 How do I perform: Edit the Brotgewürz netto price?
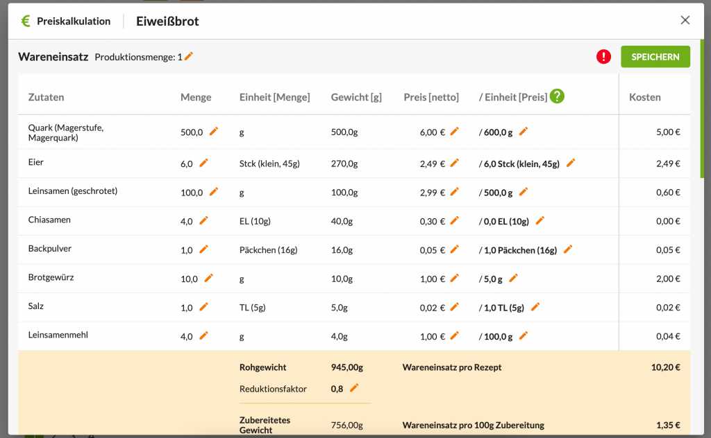(453, 278)
